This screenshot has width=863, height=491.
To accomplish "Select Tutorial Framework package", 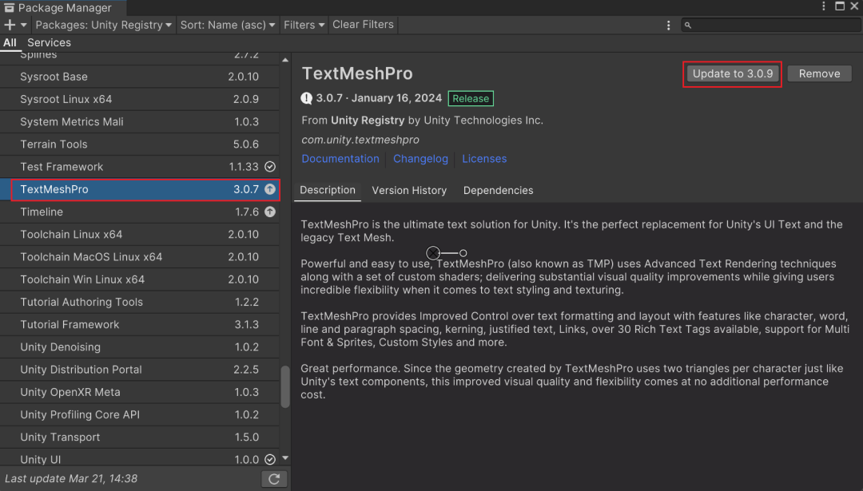I will click(140, 325).
